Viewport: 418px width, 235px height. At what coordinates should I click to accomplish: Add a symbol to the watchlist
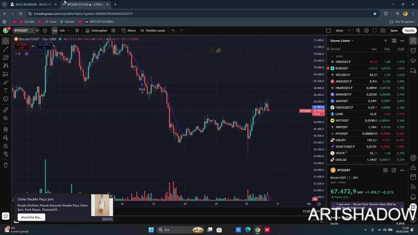(x=386, y=41)
